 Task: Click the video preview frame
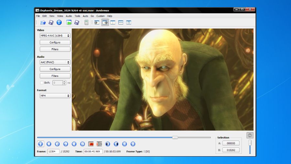click(x=163, y=79)
